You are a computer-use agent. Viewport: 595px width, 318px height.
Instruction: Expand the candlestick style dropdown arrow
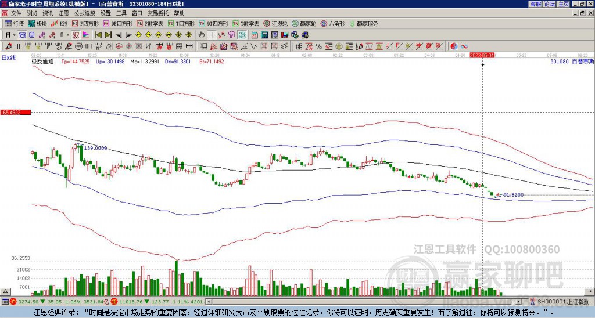point(68,35)
